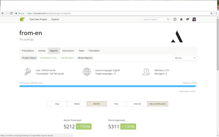
Task: Click the Source language: English text
Action: pyautogui.click(x=107, y=70)
